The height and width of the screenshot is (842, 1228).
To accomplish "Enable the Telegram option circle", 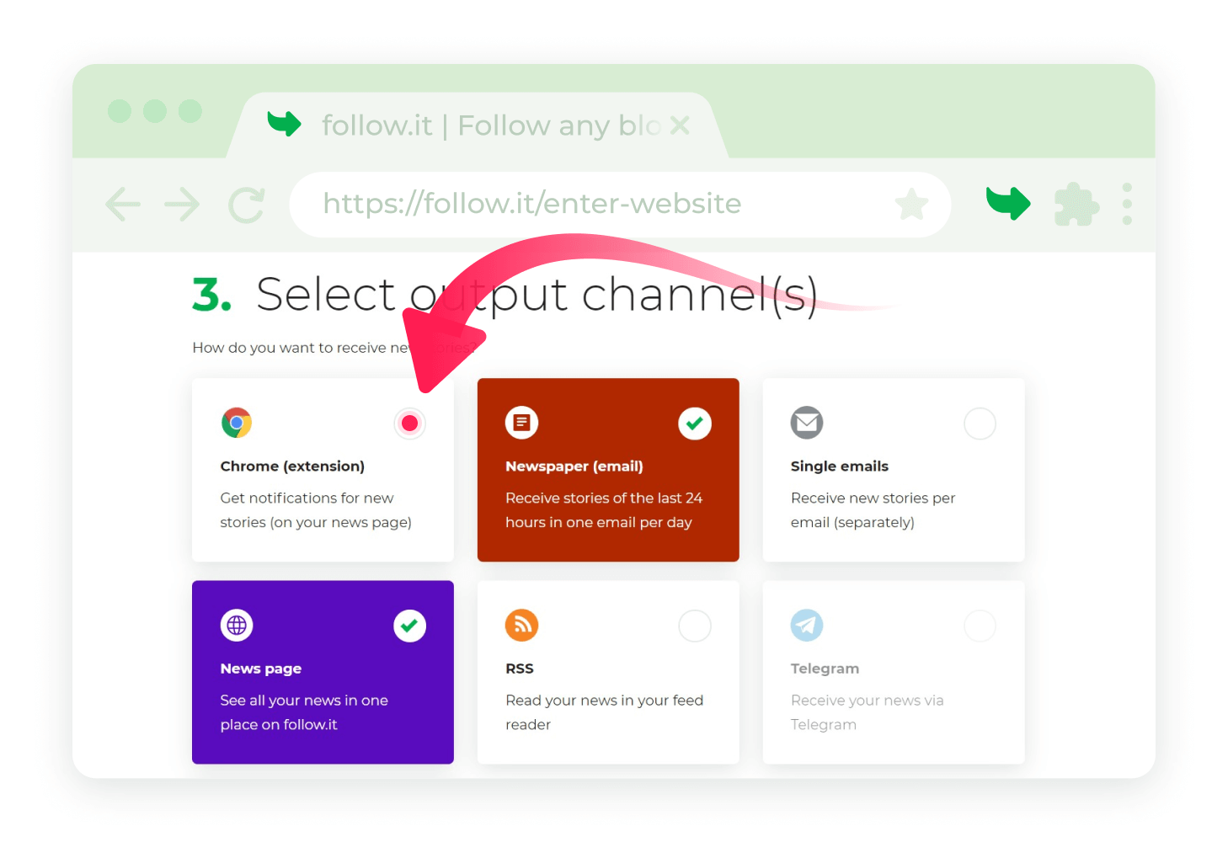I will point(980,626).
